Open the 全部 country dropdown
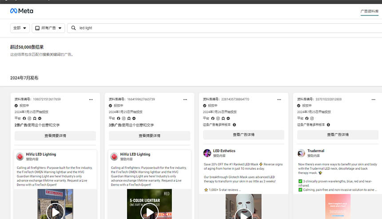The width and height of the screenshot is (382, 219). 20,28
